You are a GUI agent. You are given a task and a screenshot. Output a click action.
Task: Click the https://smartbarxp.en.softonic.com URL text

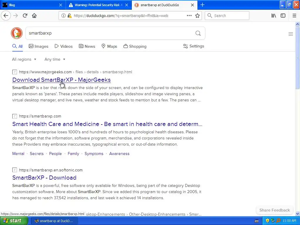pos(51,170)
